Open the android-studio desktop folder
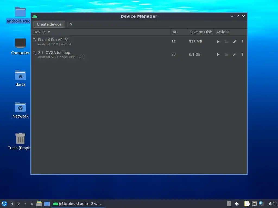Viewport: 278px width, 208px height. (x=20, y=12)
